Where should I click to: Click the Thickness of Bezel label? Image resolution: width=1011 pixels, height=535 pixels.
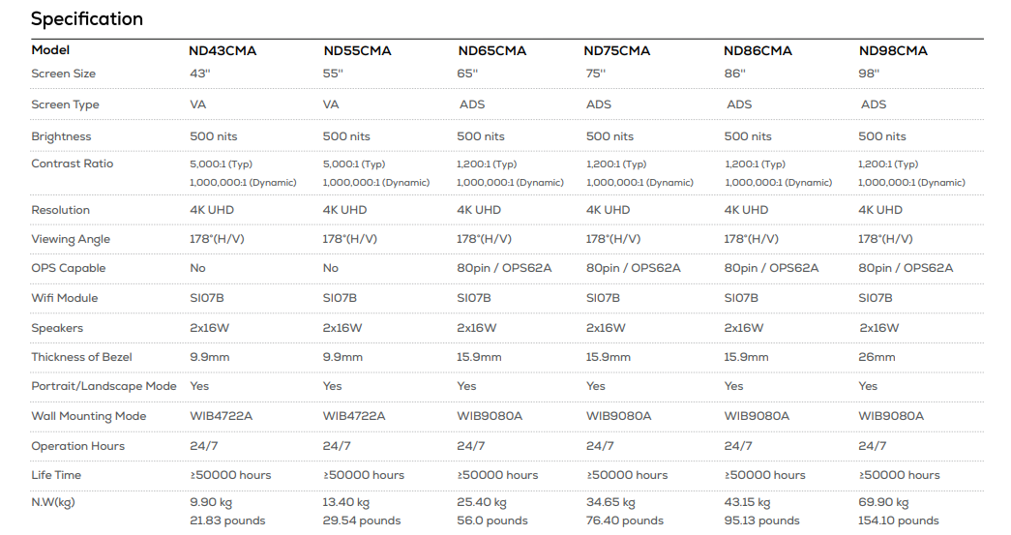(x=86, y=357)
